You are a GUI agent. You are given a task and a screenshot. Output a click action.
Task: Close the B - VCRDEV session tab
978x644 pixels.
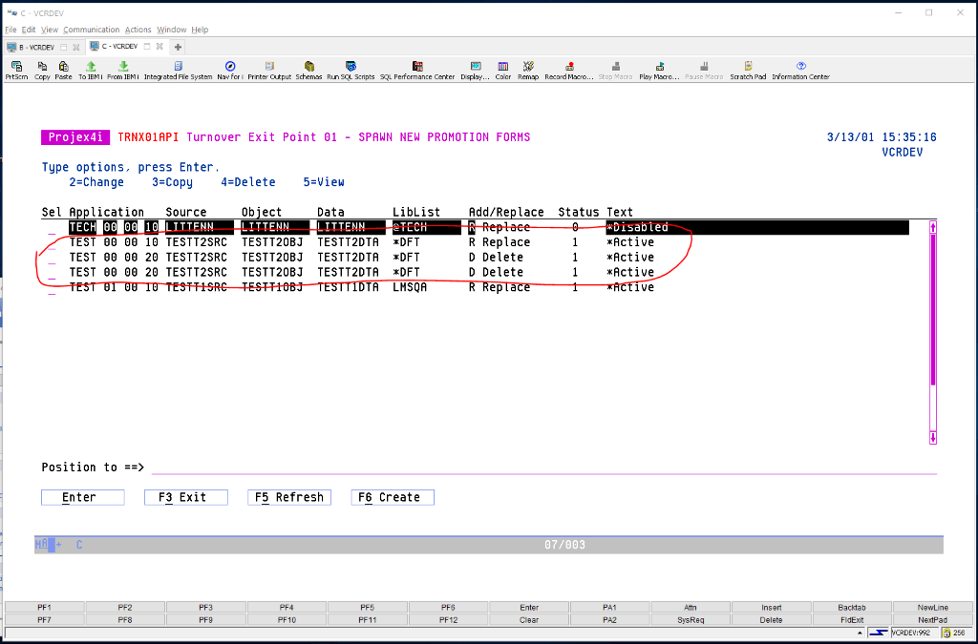coord(76,47)
